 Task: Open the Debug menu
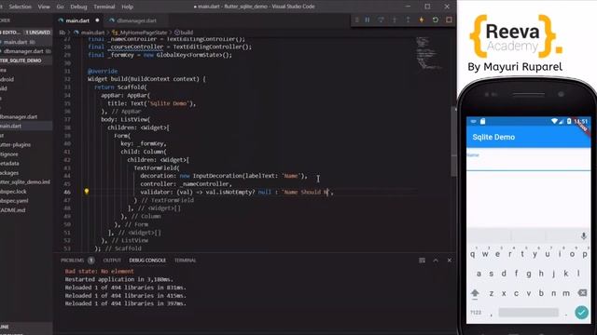tap(78, 7)
